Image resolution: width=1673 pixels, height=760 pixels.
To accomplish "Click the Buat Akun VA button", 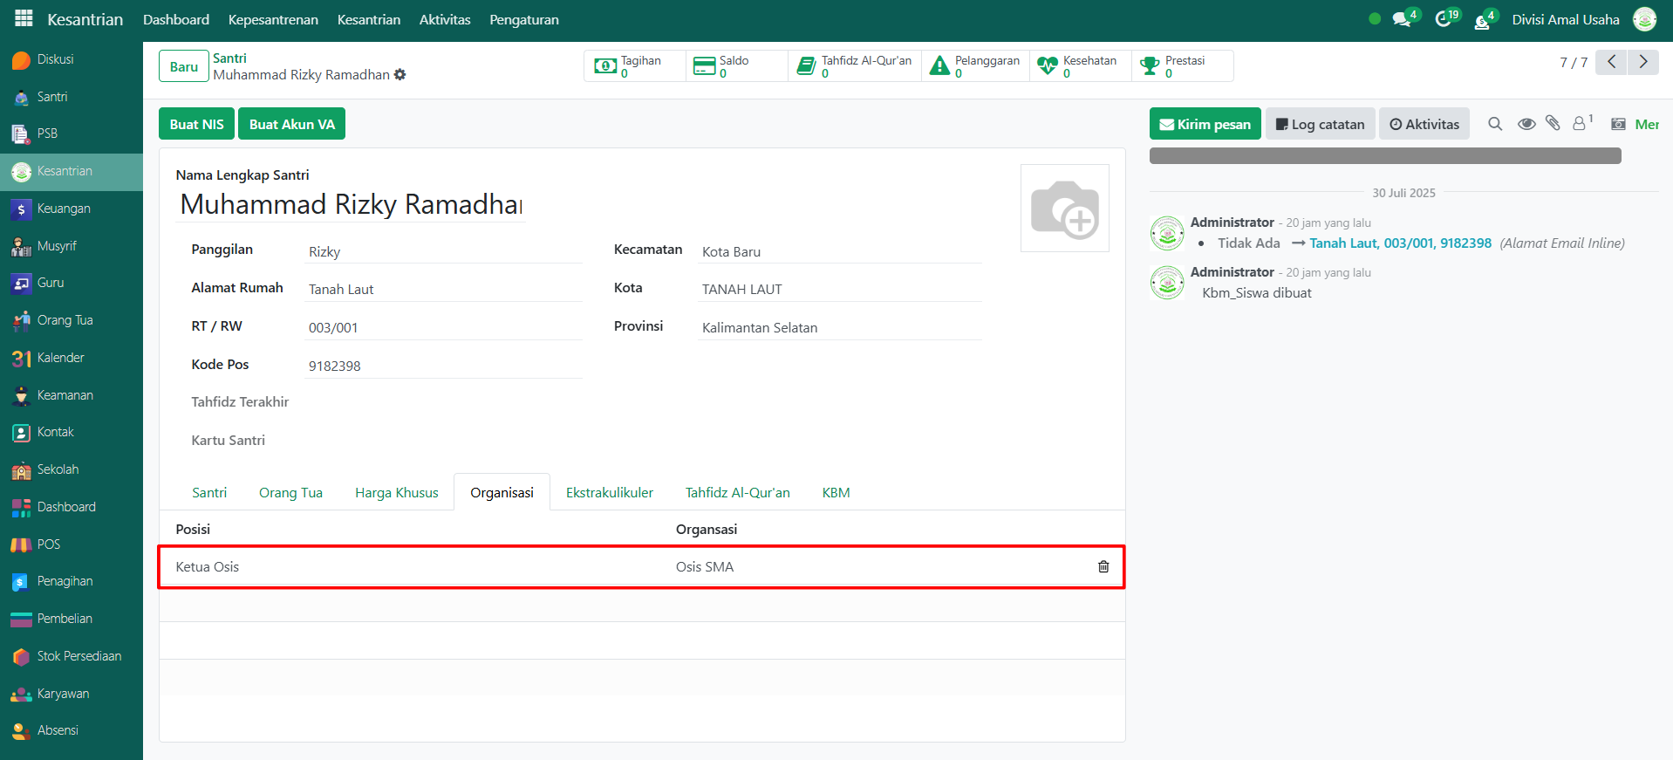I will tap(291, 124).
